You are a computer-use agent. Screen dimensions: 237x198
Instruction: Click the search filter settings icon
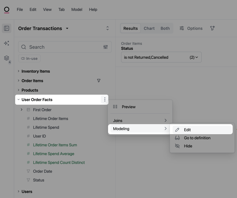(x=105, y=47)
